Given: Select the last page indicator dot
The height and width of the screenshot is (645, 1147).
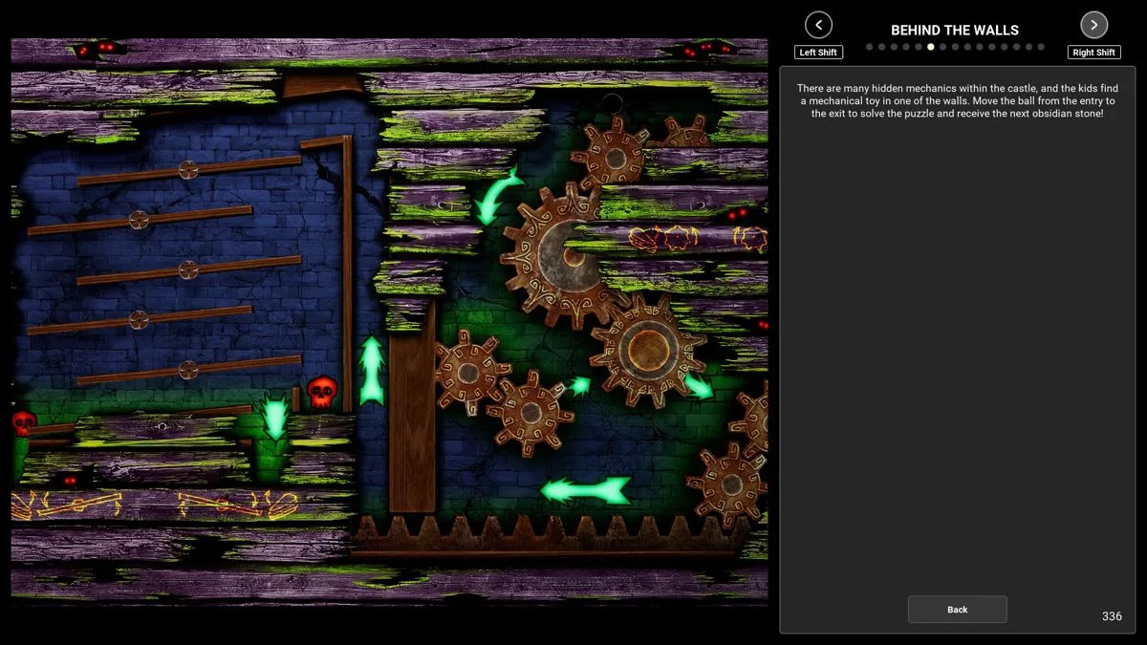Looking at the screenshot, I should [1041, 47].
